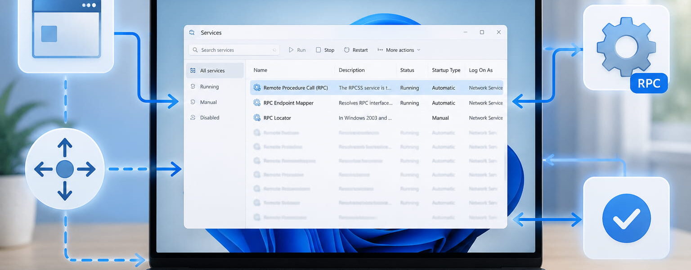This screenshot has height=270, width=691.
Task: Click Network Service for Remote Procedure Call (RPC)
Action: click(486, 88)
